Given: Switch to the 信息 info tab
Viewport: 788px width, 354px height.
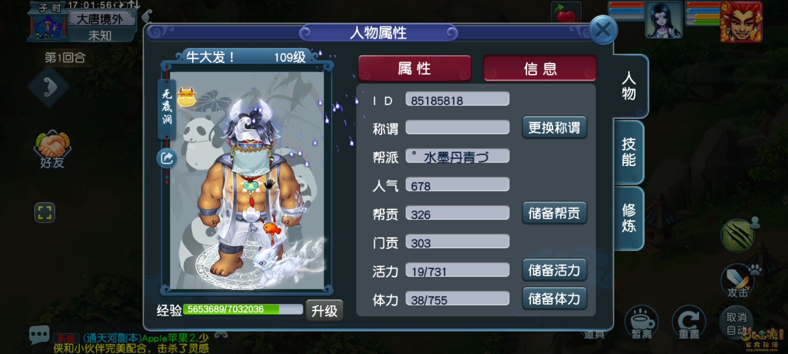Looking at the screenshot, I should coord(540,68).
